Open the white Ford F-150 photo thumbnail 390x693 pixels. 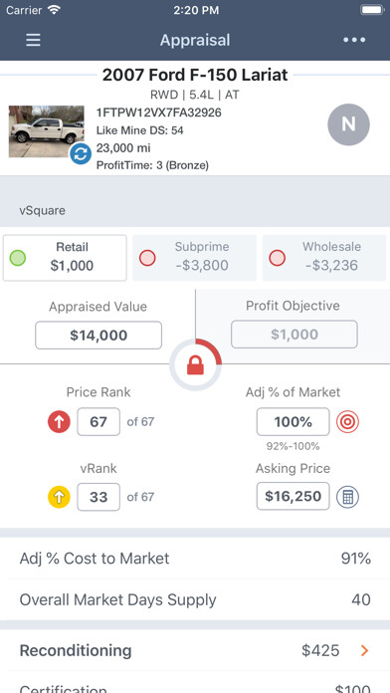[47, 131]
